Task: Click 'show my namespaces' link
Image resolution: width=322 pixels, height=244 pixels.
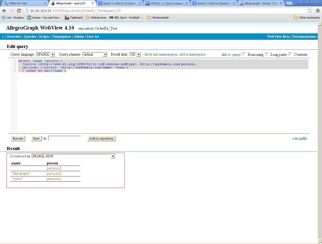Action: 161,54
